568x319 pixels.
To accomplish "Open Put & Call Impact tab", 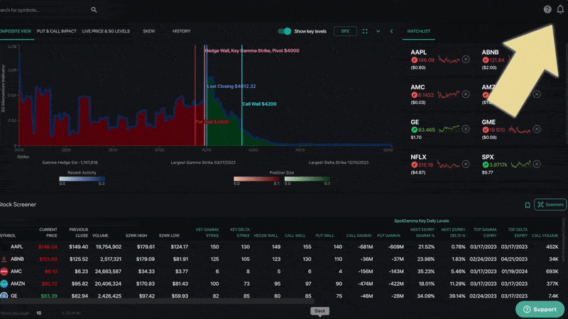I will point(57,31).
